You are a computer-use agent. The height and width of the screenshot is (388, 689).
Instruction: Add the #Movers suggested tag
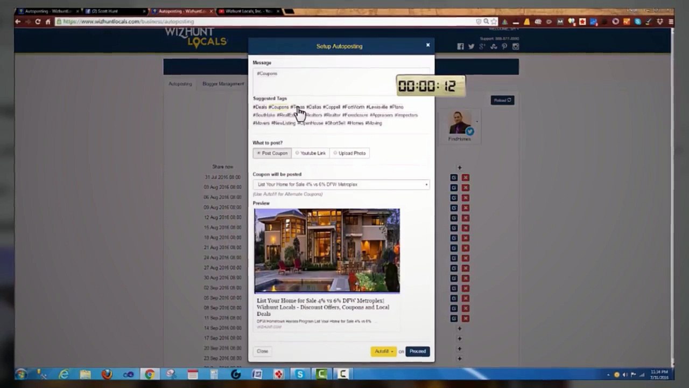[261, 123]
